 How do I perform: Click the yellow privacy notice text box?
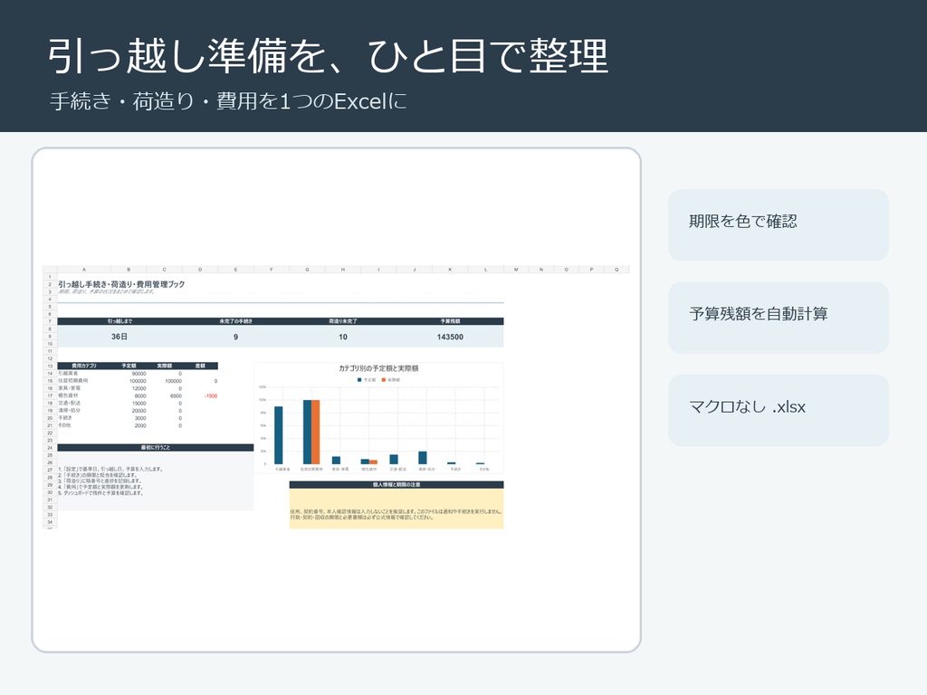point(397,509)
